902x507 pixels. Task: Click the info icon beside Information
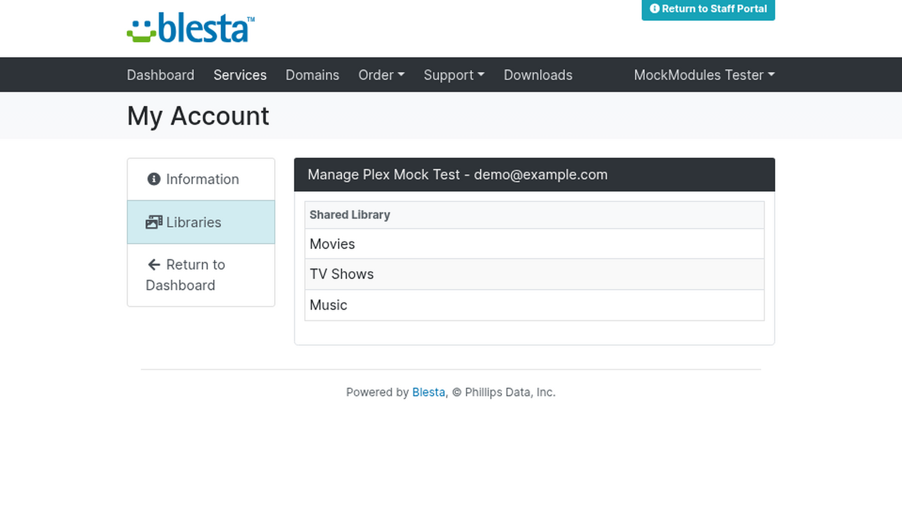pos(154,179)
